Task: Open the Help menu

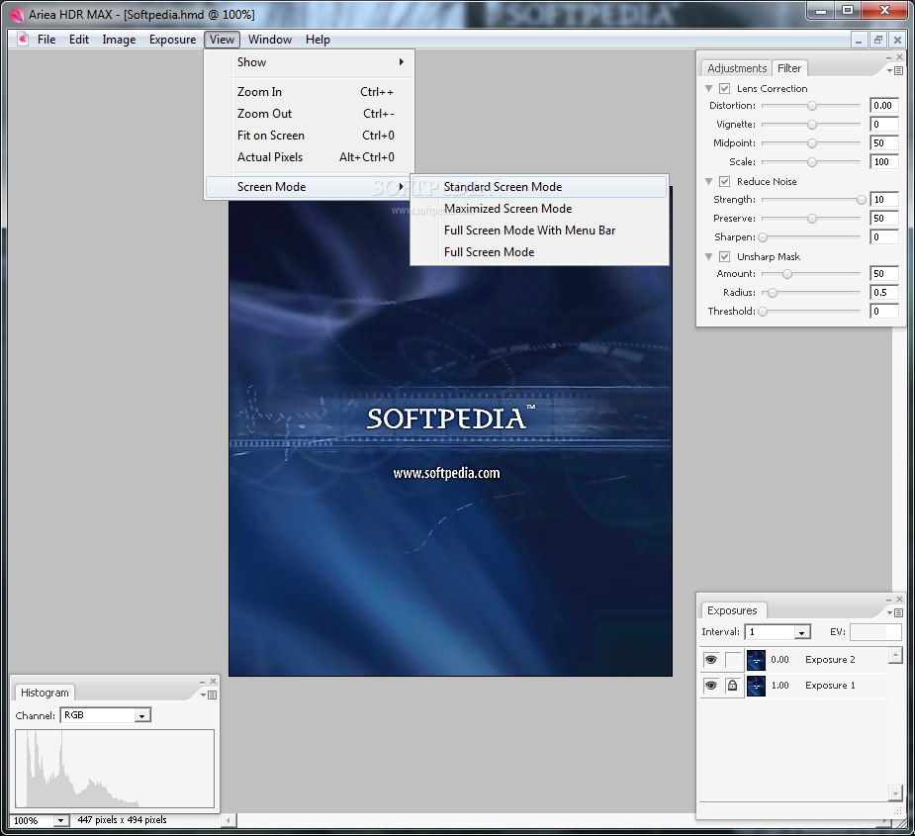Action: coord(318,40)
